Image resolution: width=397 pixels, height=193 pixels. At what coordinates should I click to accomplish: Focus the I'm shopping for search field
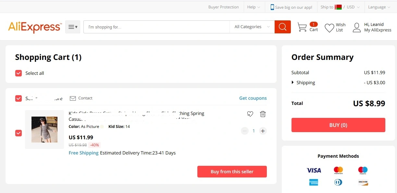pos(156,27)
